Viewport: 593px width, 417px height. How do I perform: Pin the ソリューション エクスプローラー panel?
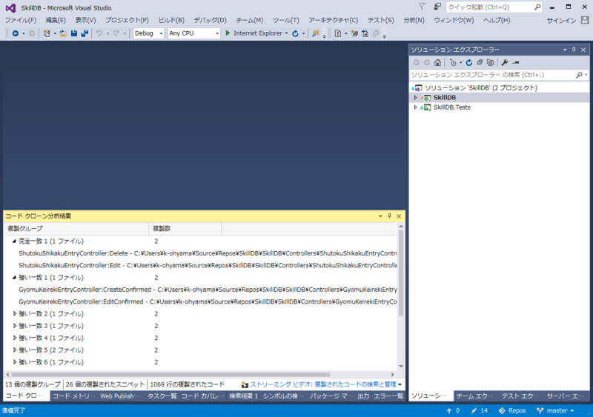pyautogui.click(x=574, y=50)
